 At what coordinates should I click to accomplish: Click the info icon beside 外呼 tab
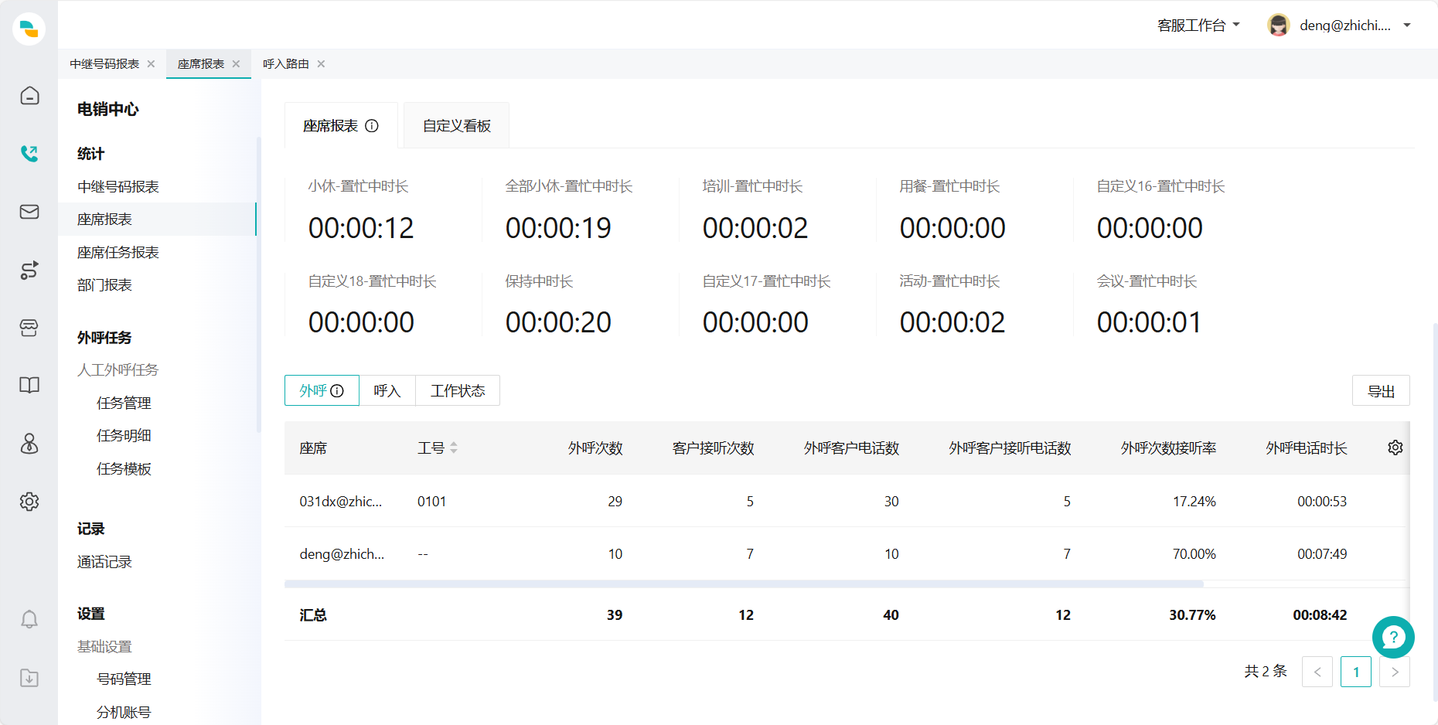(337, 391)
